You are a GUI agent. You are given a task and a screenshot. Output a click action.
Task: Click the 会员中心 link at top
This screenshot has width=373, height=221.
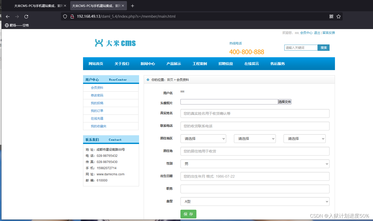(306, 33)
